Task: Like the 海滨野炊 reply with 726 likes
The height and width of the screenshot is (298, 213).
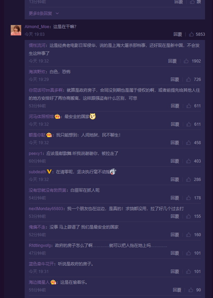Action: click(x=188, y=80)
